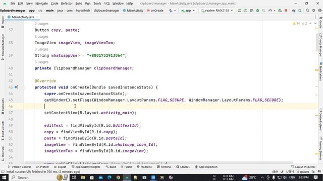Open File Explorer from the taskbar

pyautogui.click(x=83, y=177)
